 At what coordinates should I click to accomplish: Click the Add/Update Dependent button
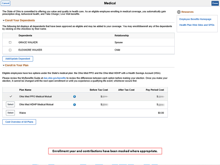(18, 59)
